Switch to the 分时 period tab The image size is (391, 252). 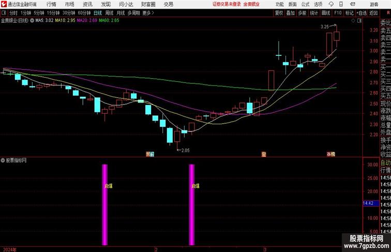(13, 13)
